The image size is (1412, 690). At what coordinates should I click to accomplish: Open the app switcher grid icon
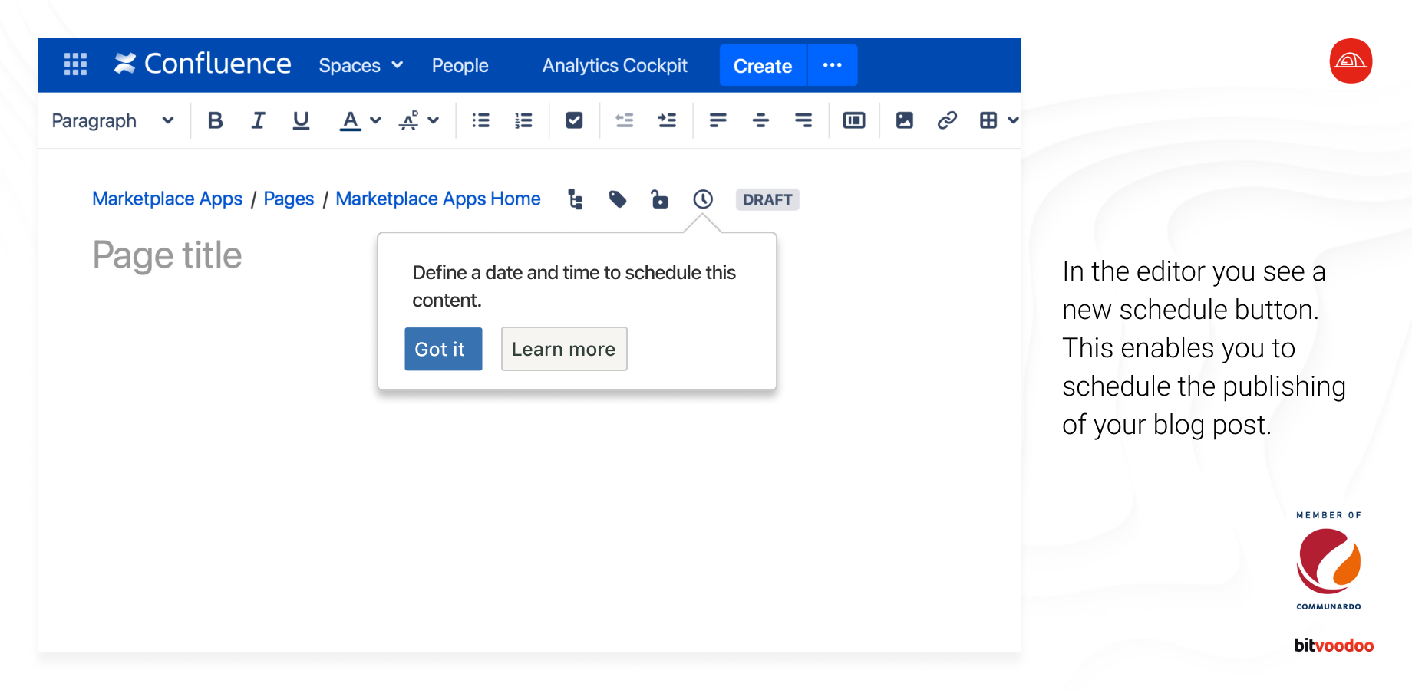coord(75,64)
